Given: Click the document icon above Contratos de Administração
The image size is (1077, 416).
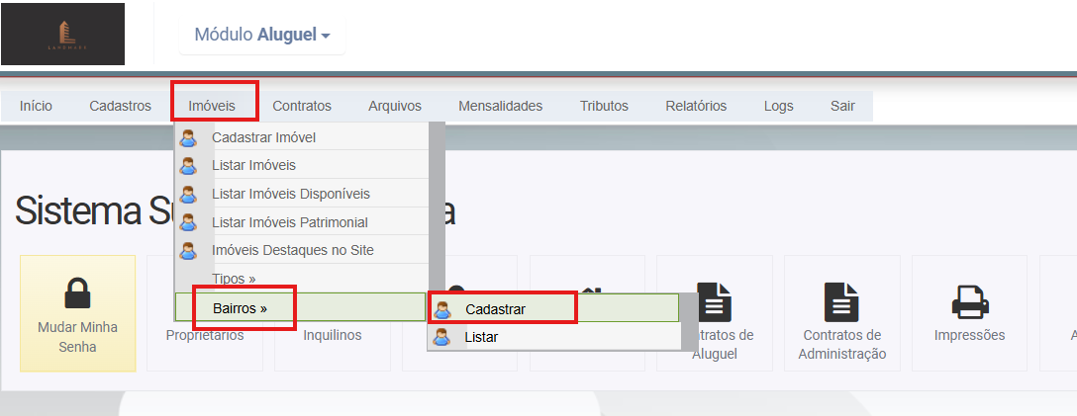Looking at the screenshot, I should (x=840, y=301).
